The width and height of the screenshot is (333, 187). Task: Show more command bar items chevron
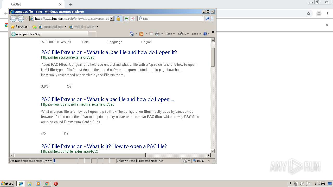(213, 32)
